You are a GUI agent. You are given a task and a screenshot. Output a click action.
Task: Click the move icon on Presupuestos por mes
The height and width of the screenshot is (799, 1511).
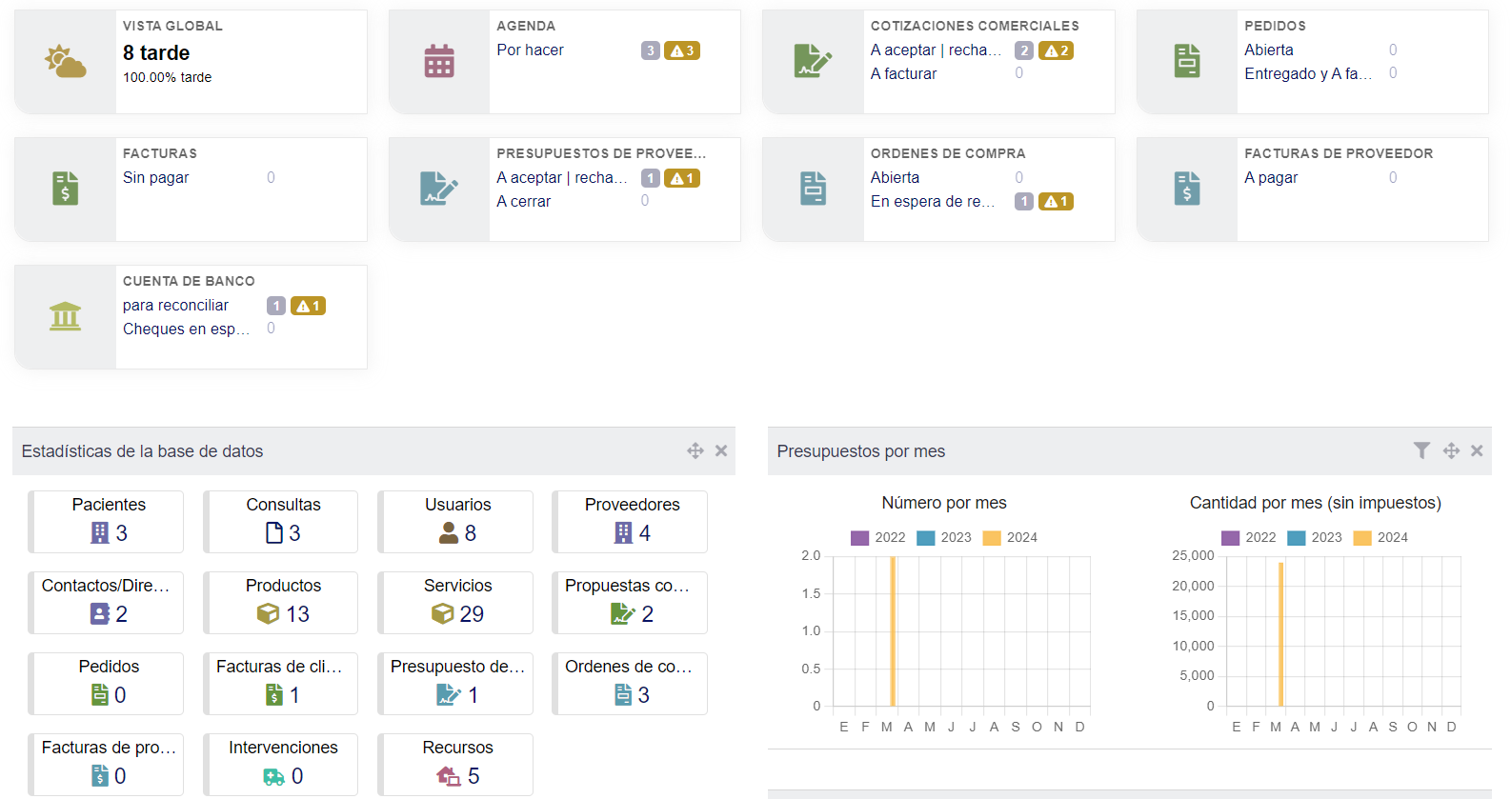(1451, 450)
